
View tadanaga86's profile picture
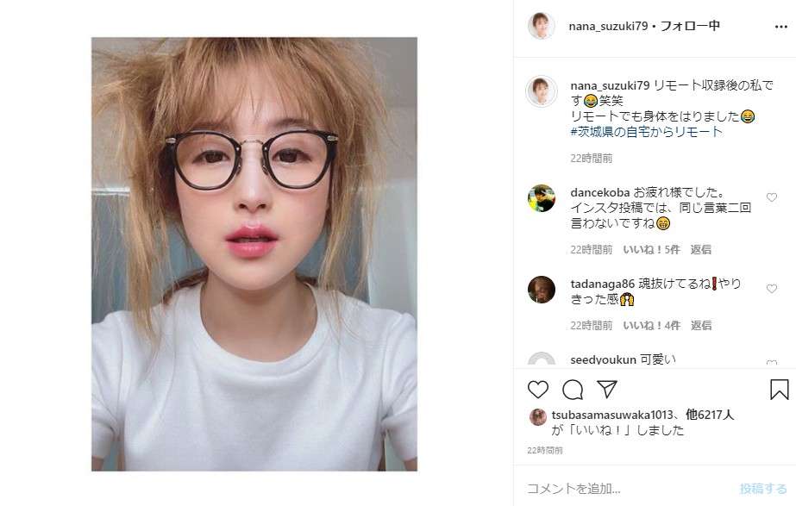coord(541,290)
